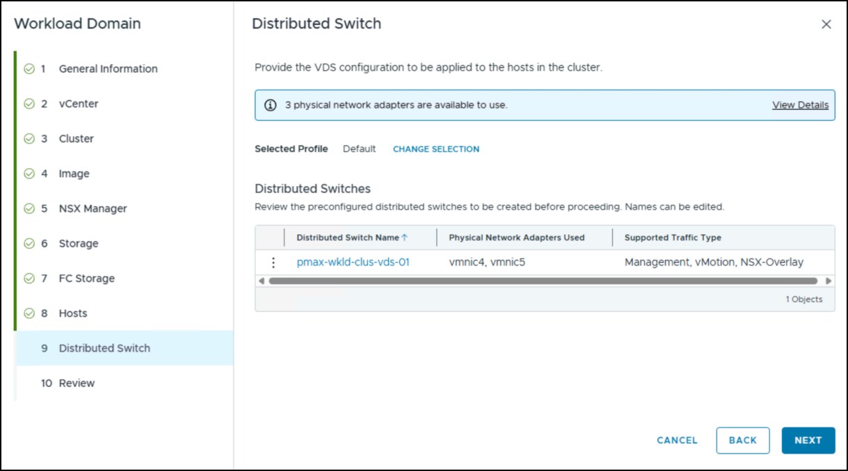The image size is (848, 471).
Task: Click the NEXT button
Action: (x=808, y=440)
